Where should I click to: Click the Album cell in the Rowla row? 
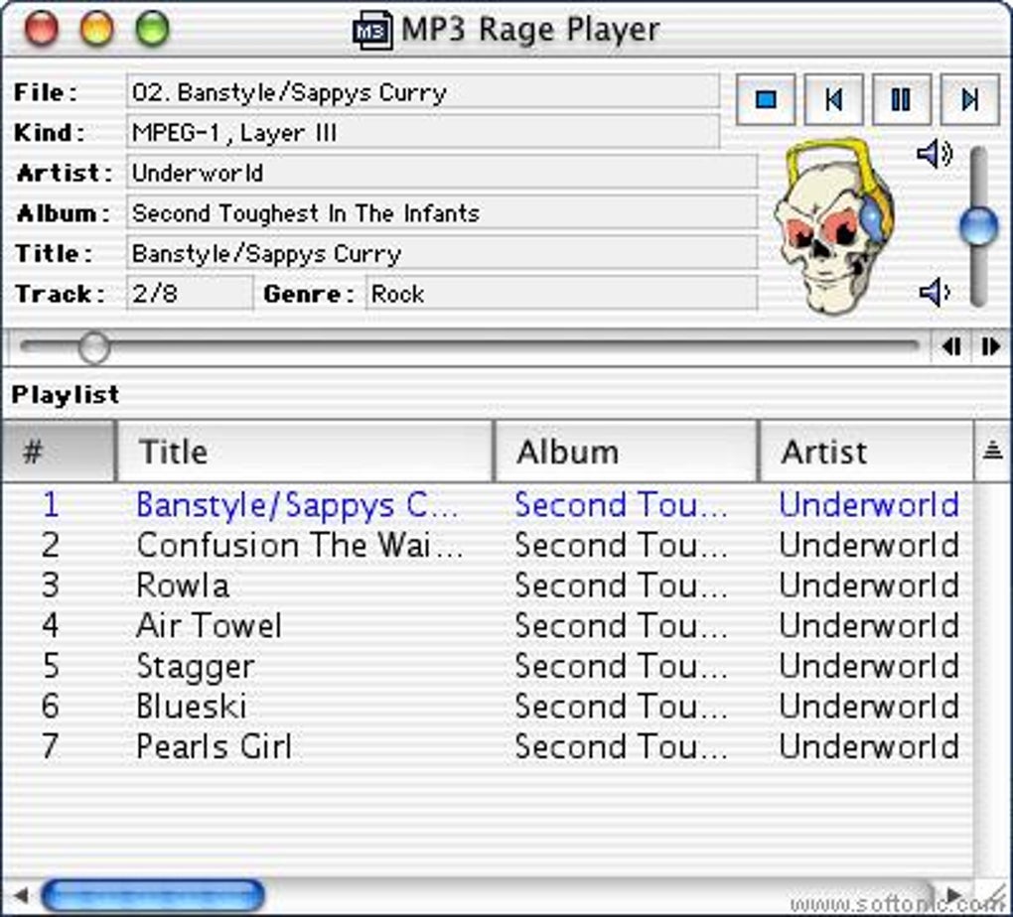621,586
